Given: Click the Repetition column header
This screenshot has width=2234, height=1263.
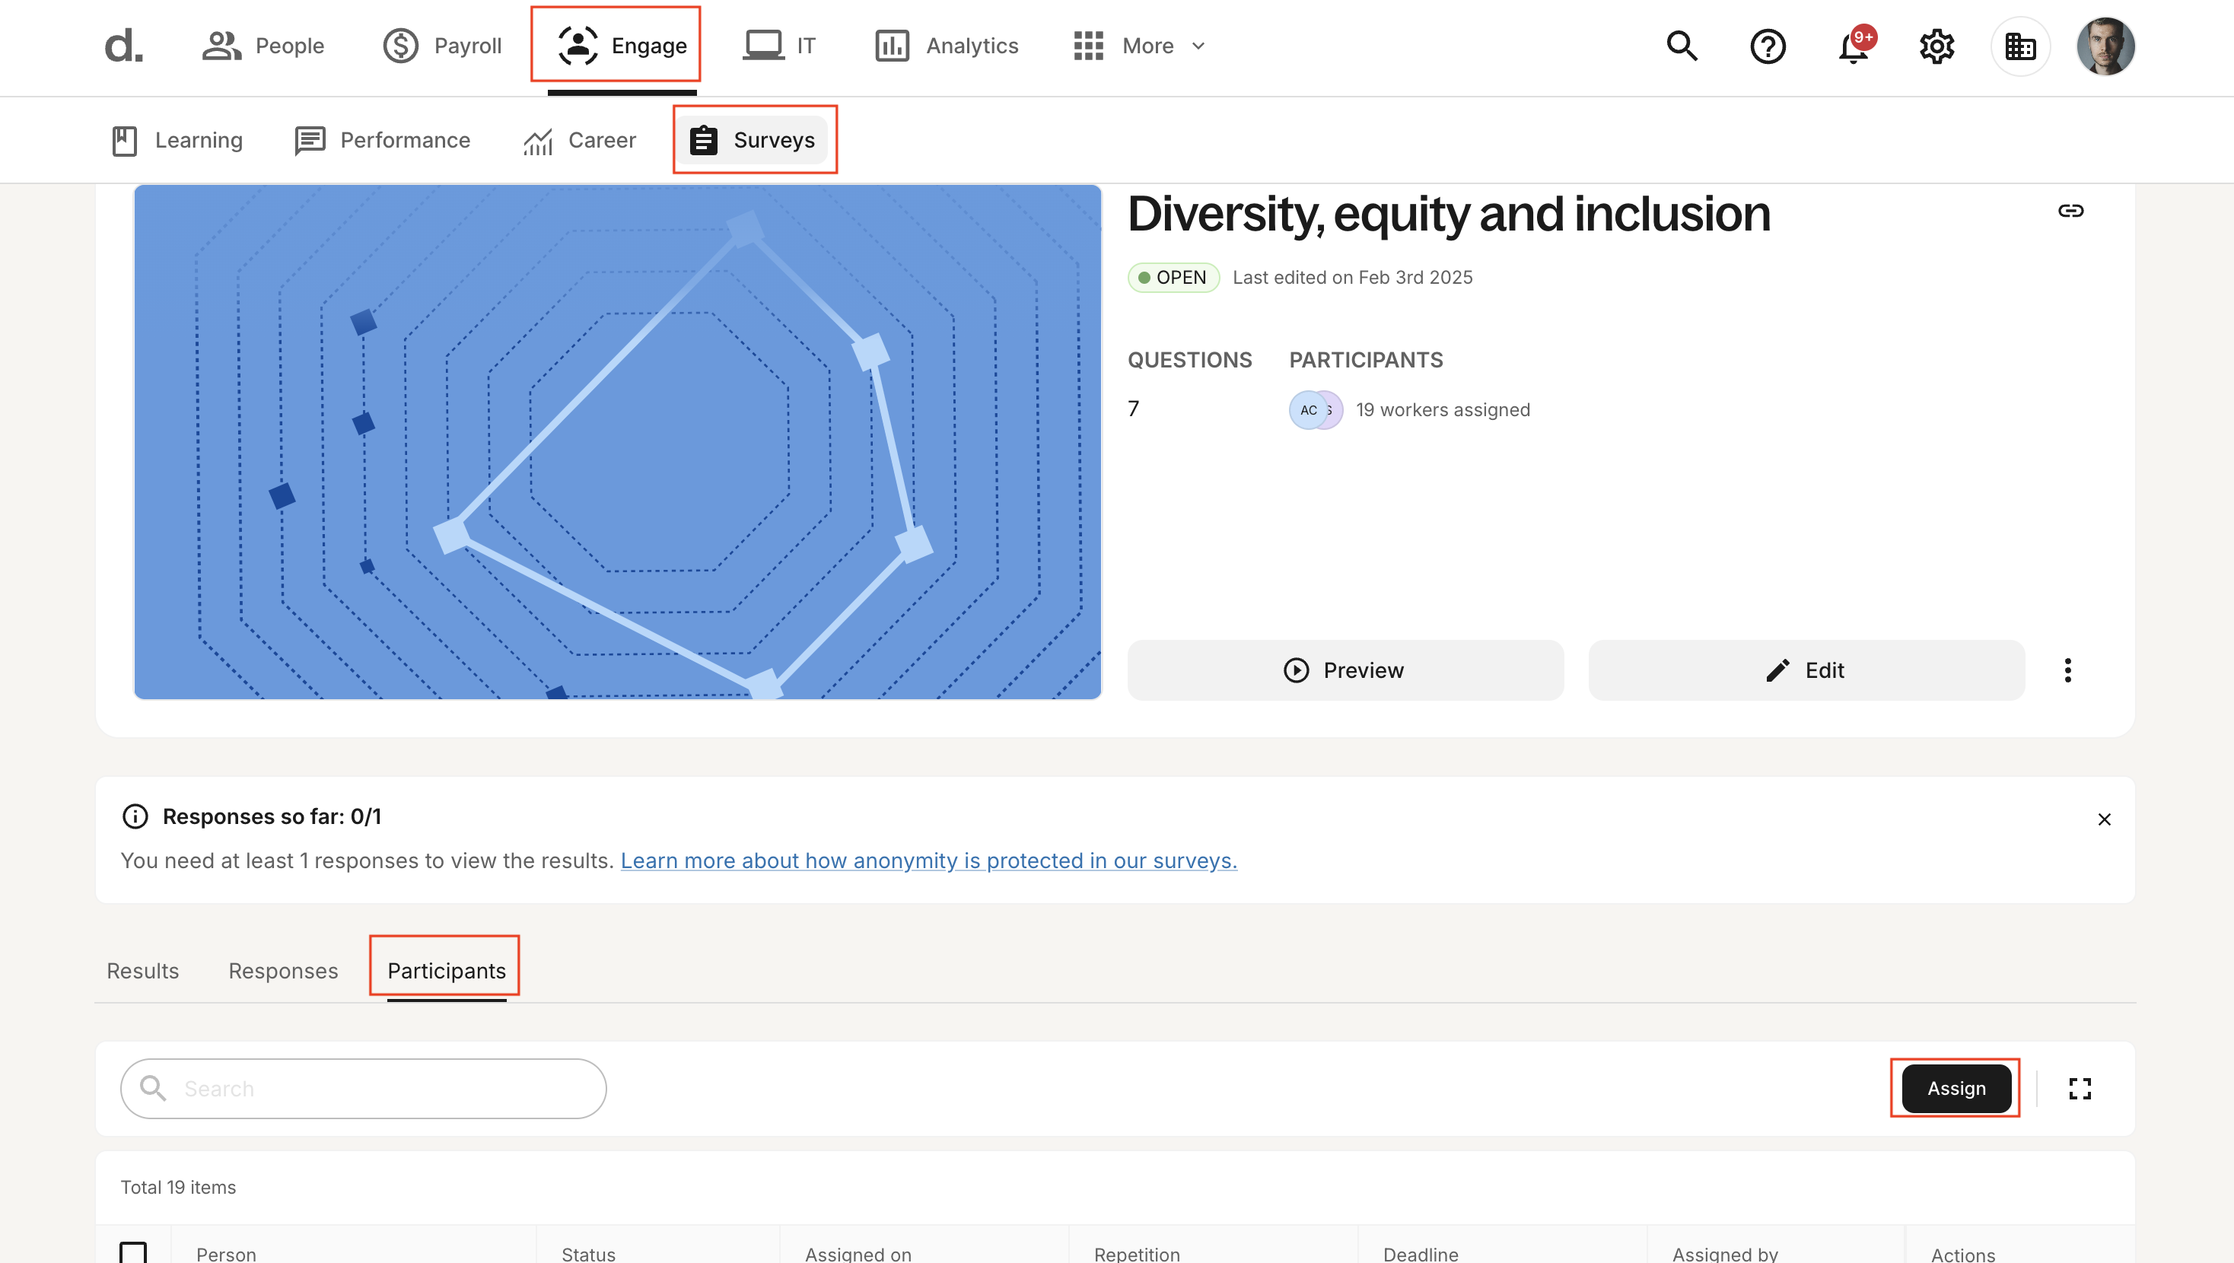Looking at the screenshot, I should click(x=1137, y=1253).
